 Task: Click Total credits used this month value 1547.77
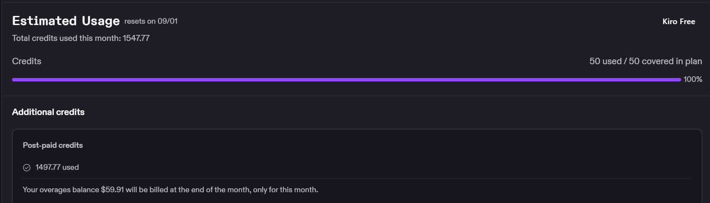coord(136,38)
